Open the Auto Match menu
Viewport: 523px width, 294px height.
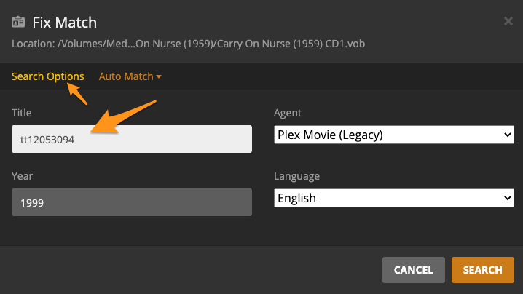click(126, 76)
